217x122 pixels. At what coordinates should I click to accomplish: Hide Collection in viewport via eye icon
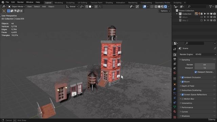(x=208, y=14)
